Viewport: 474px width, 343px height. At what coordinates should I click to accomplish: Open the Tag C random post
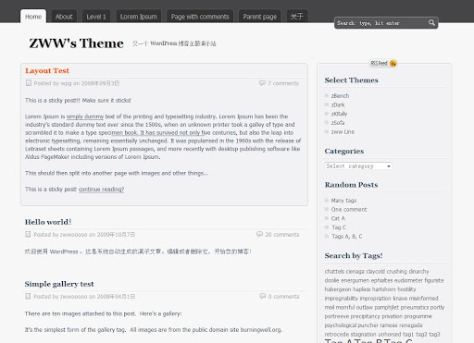tap(339, 227)
